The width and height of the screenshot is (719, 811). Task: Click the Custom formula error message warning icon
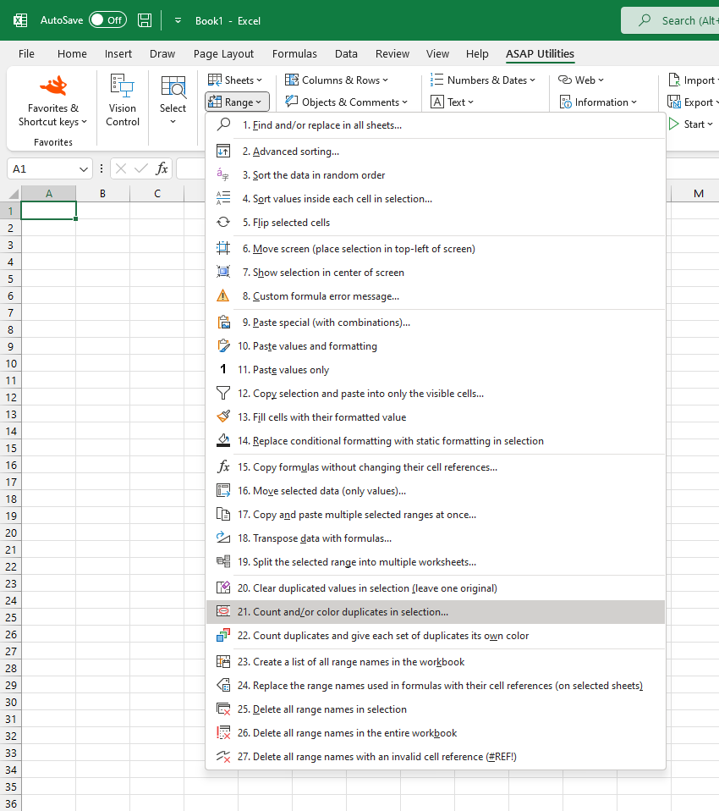tap(223, 295)
